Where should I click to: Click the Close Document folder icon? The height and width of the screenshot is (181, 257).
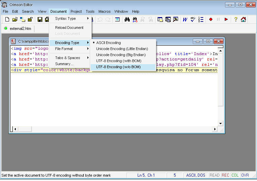click(30, 19)
